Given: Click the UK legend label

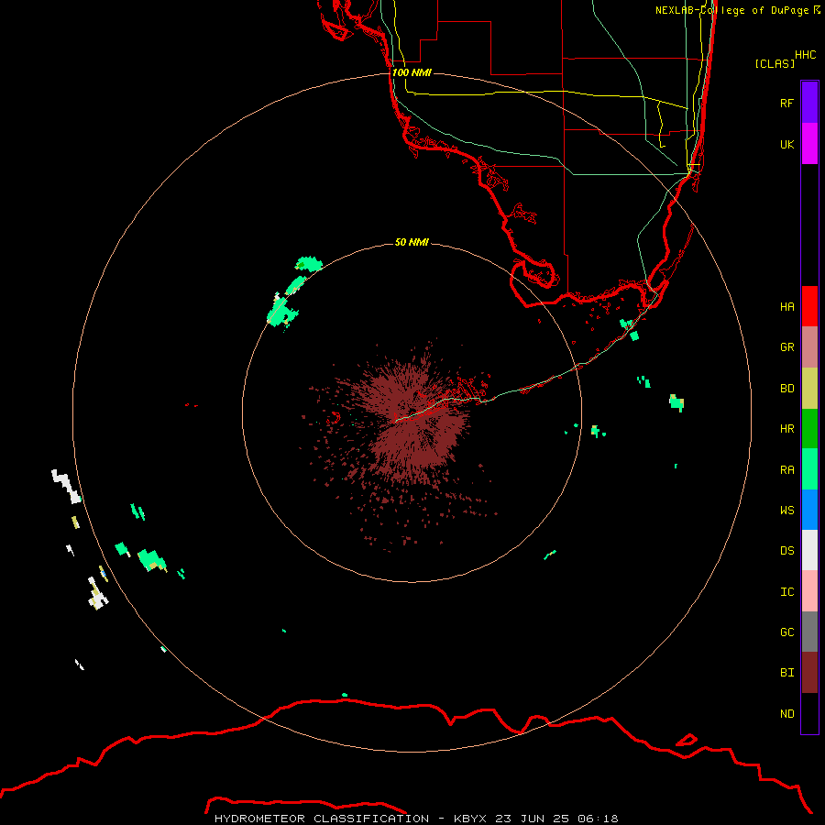Looking at the screenshot, I should coord(786,144).
